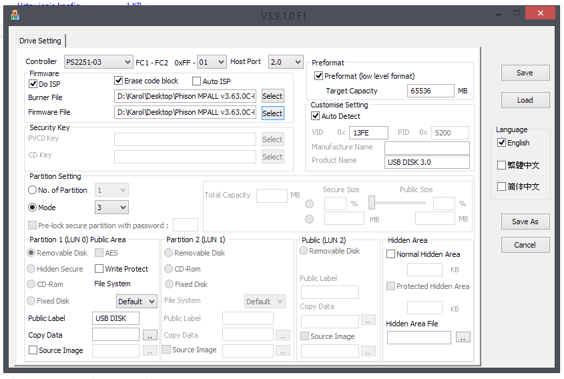The height and width of the screenshot is (379, 564).
Task: Click the app icon in title bar
Action: click(x=15, y=15)
